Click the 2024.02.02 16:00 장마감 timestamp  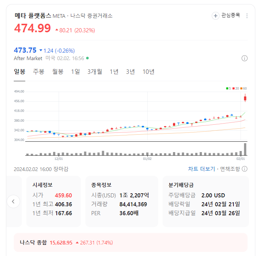(41, 169)
